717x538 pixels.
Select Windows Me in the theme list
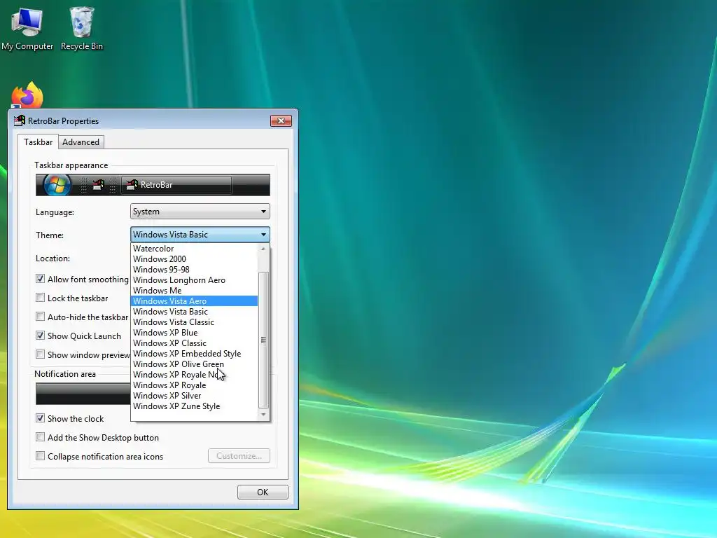click(195, 291)
